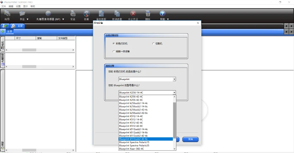The image size is (294, 153).
Task: Select the 切割机 radio button
Action: pos(153,44)
